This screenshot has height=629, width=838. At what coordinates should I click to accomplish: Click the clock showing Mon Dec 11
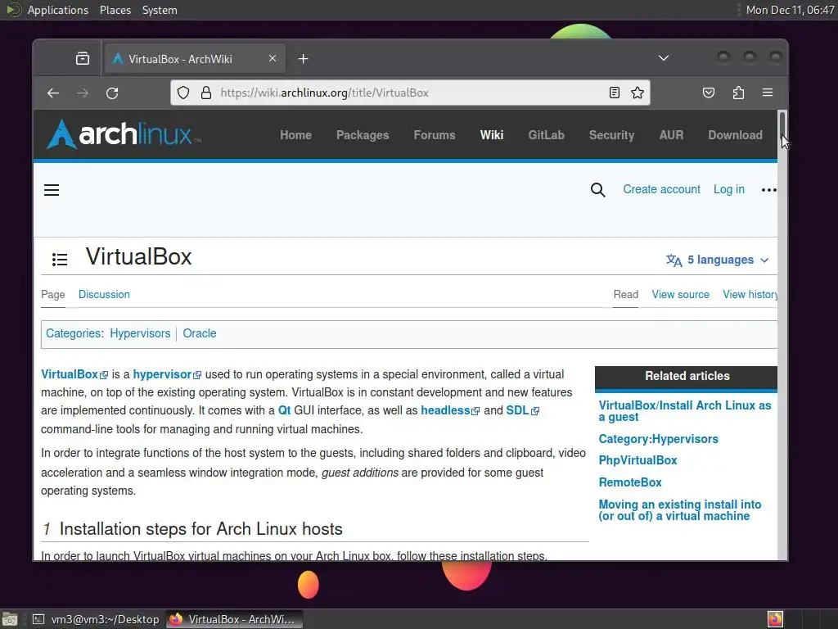(790, 10)
